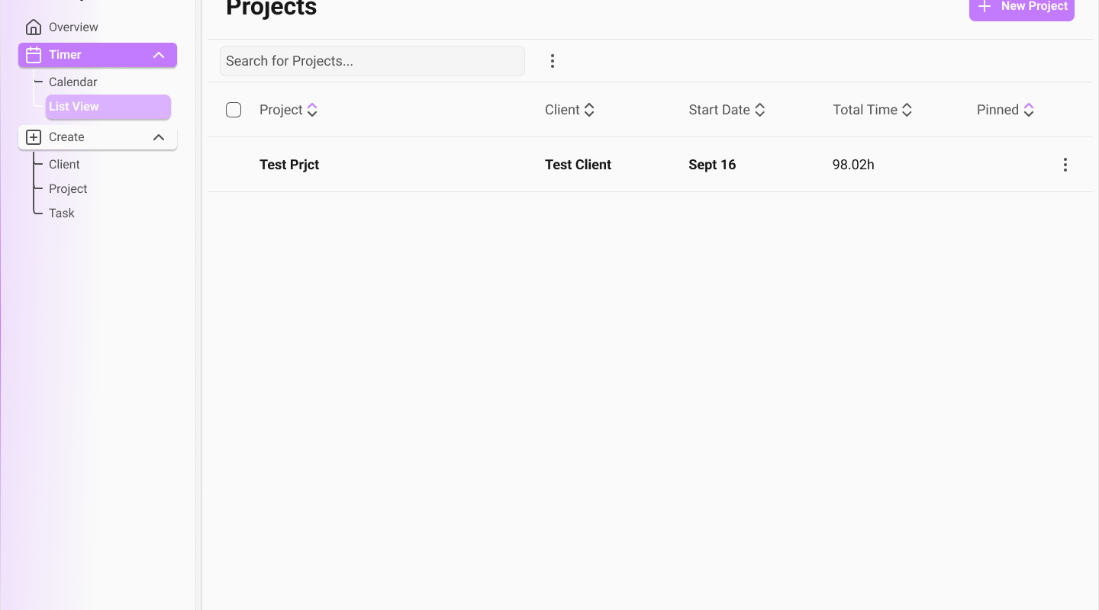Open Create Client page
Screen dimensions: 1099x610
(x=64, y=165)
